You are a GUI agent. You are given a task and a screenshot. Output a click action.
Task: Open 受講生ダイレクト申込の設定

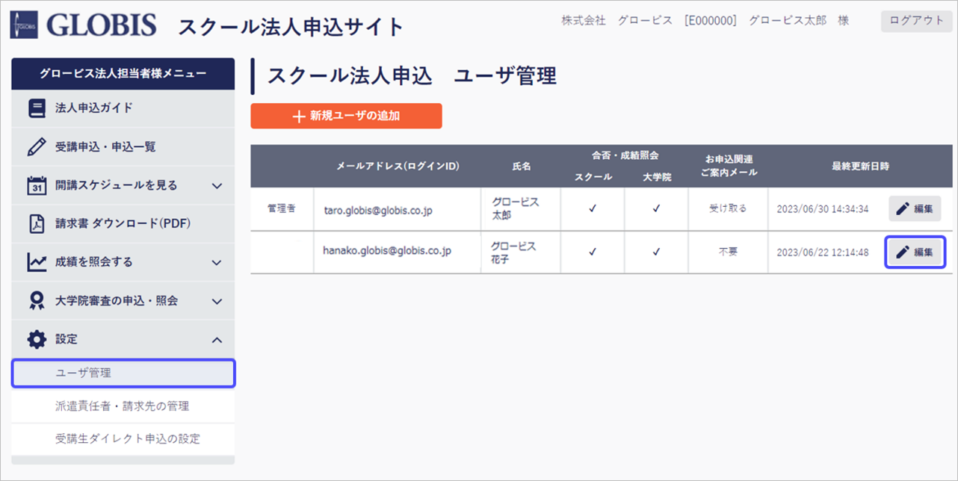pos(123,438)
